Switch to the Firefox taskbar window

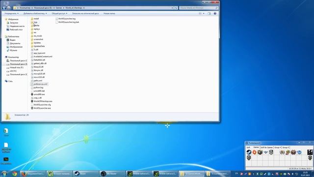33,174
